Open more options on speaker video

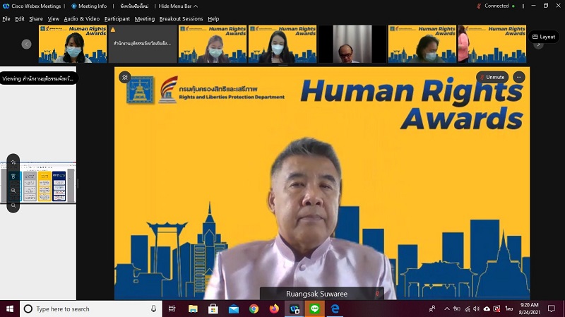coord(519,77)
